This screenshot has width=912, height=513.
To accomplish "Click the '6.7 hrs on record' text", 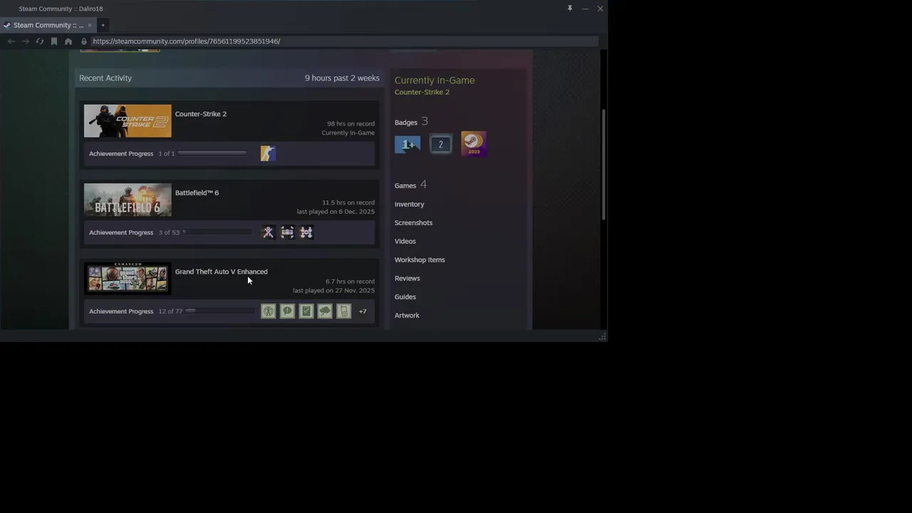I will pyautogui.click(x=350, y=281).
